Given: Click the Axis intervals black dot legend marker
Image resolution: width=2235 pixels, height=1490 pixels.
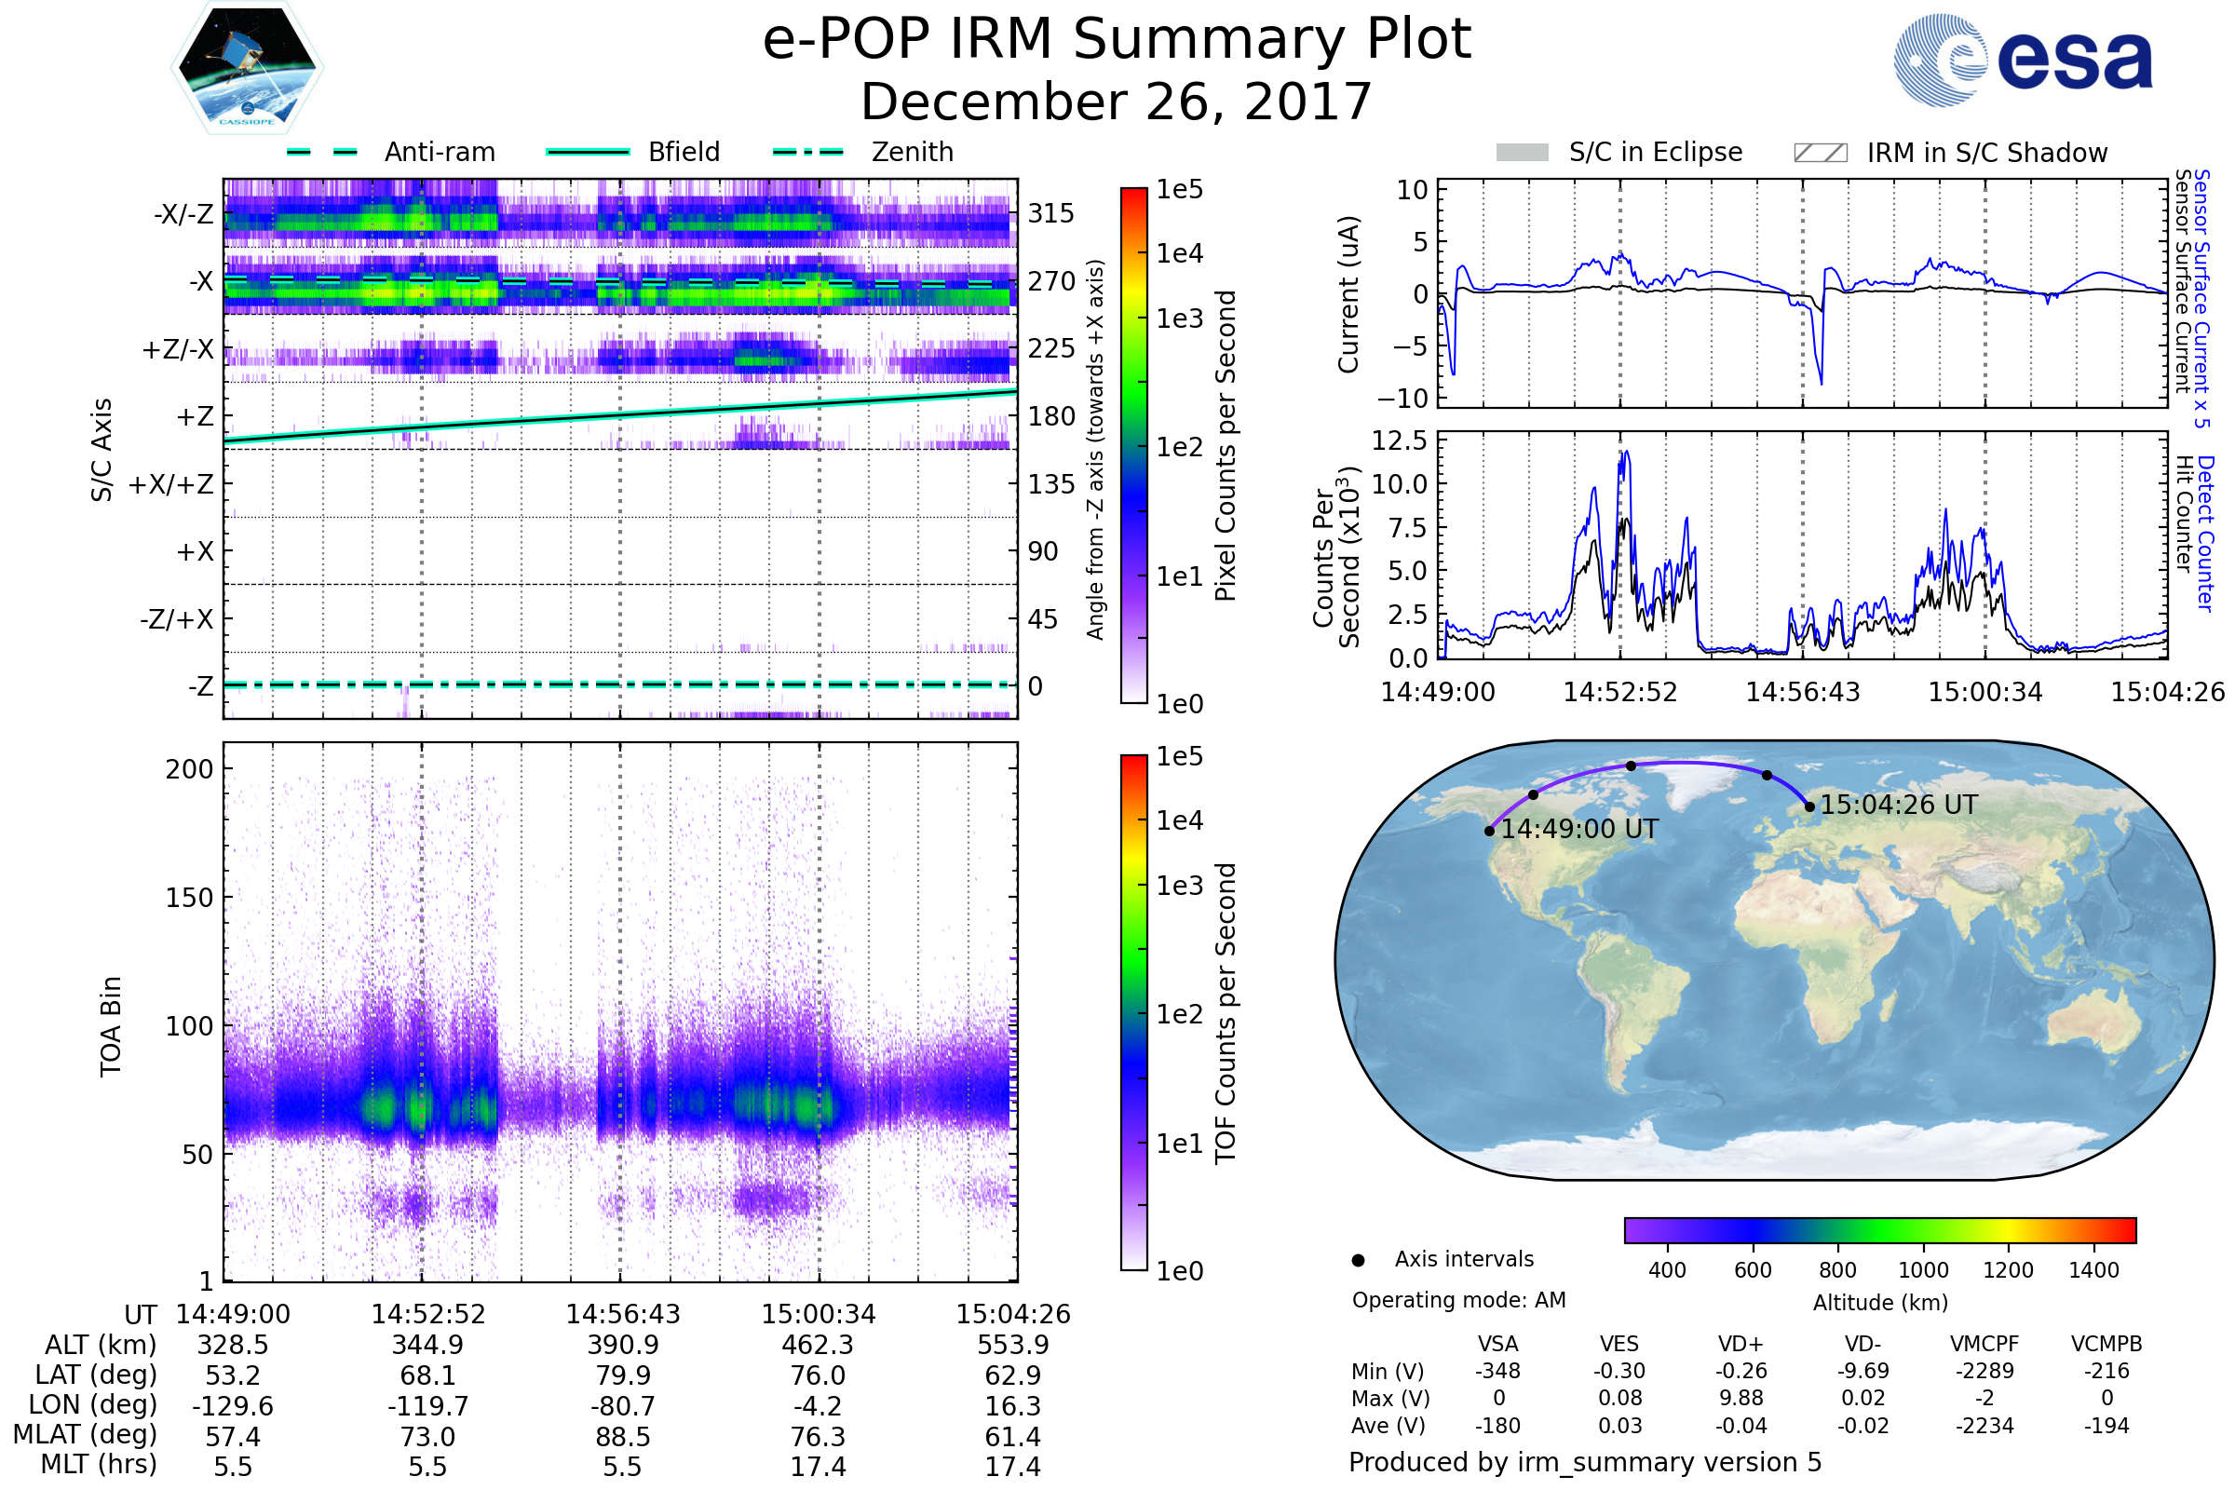Looking at the screenshot, I should click(1358, 1260).
